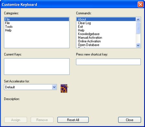Screen dimensions: 145x127
Task: Select the Help command in Commands list
Action: coord(106,30)
